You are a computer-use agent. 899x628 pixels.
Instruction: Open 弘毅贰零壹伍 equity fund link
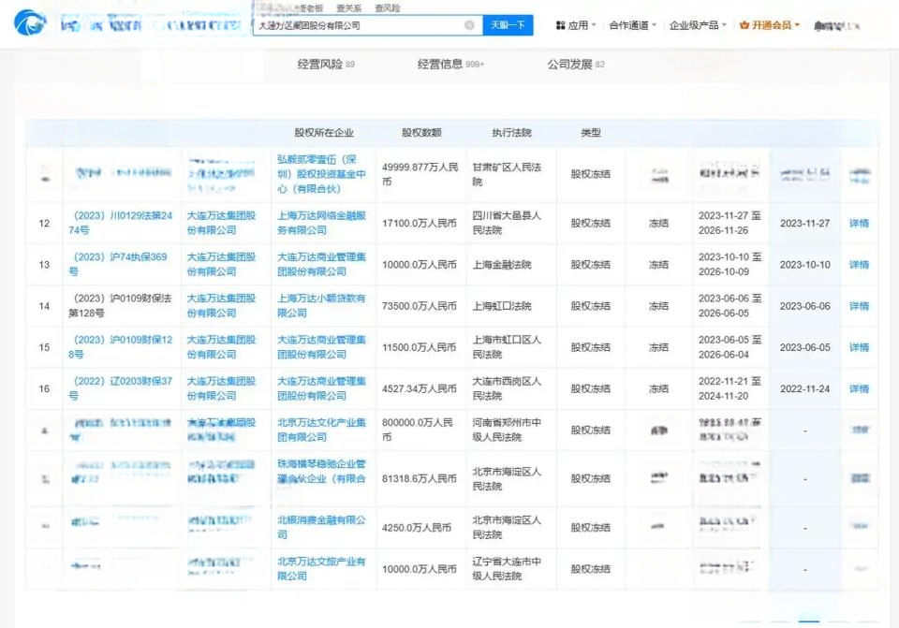coord(321,174)
